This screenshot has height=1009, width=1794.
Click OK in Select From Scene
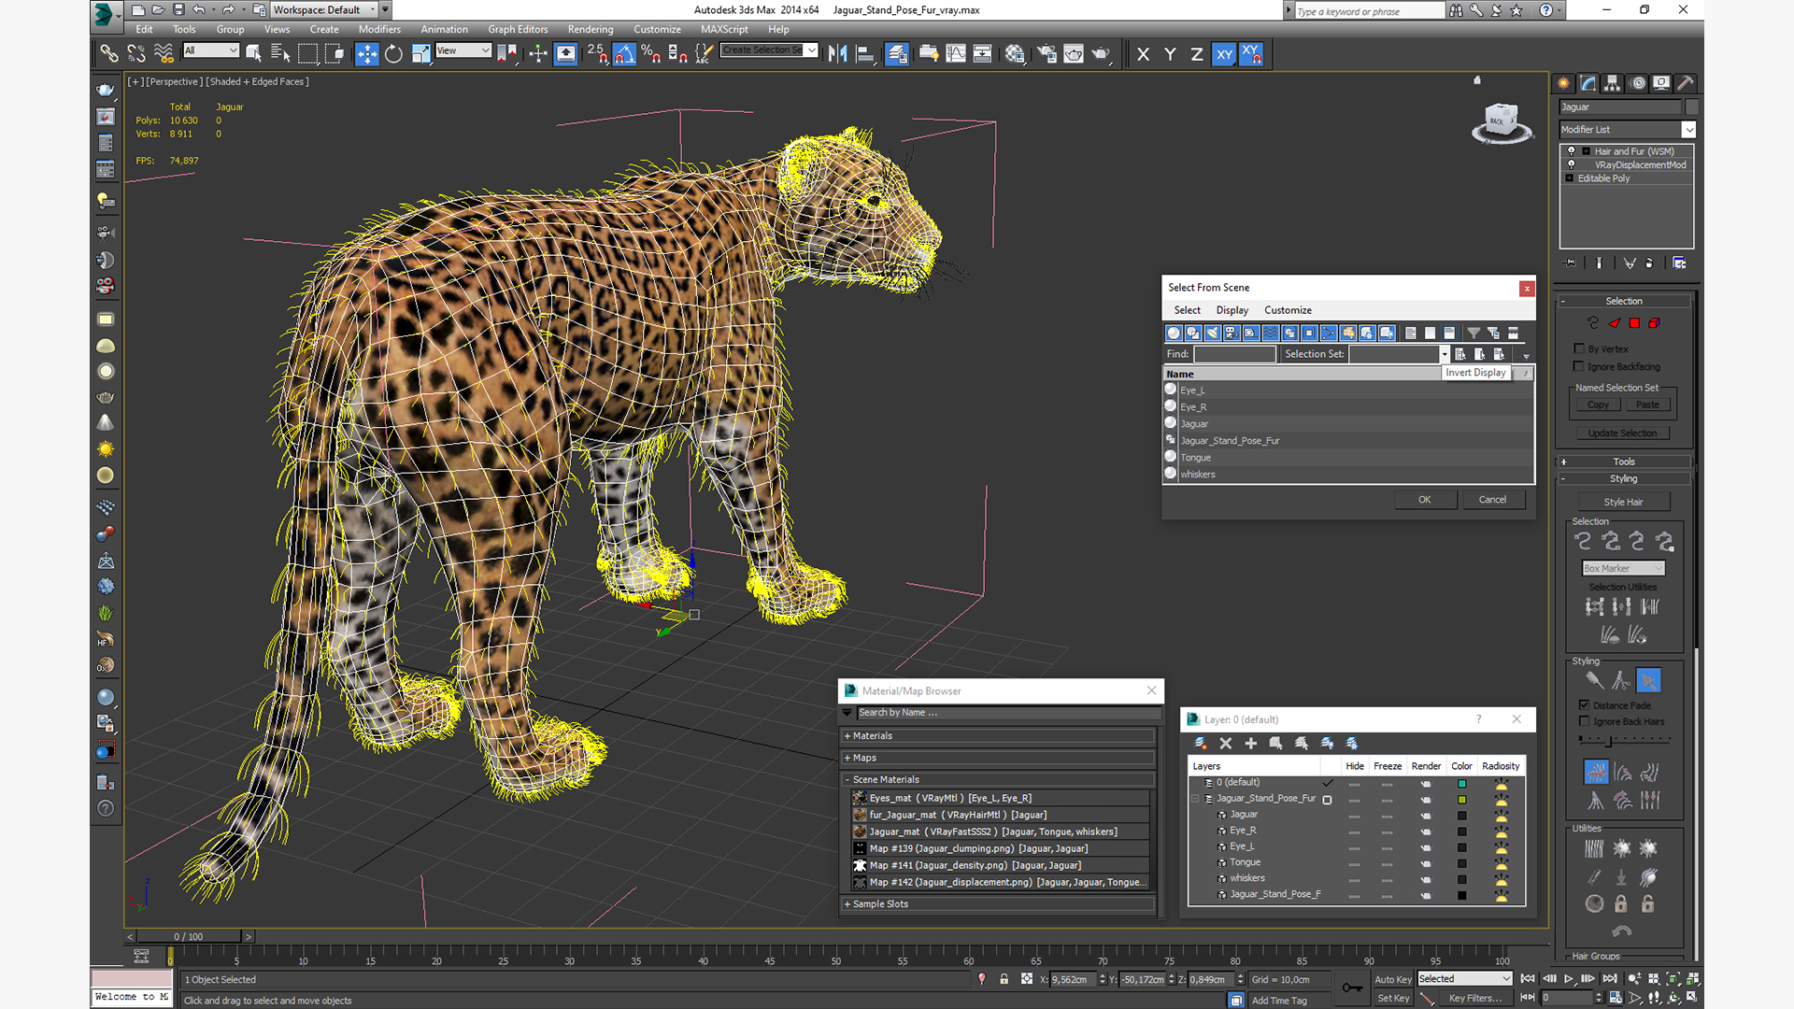pyautogui.click(x=1425, y=500)
